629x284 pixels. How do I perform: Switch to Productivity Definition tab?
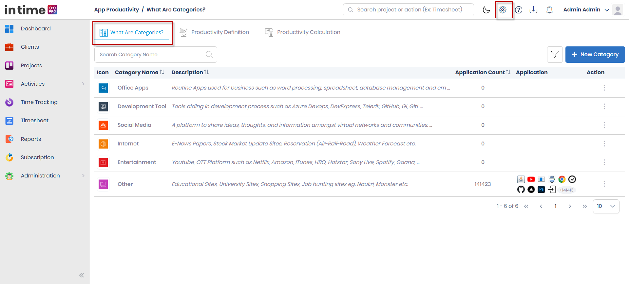[x=214, y=32]
